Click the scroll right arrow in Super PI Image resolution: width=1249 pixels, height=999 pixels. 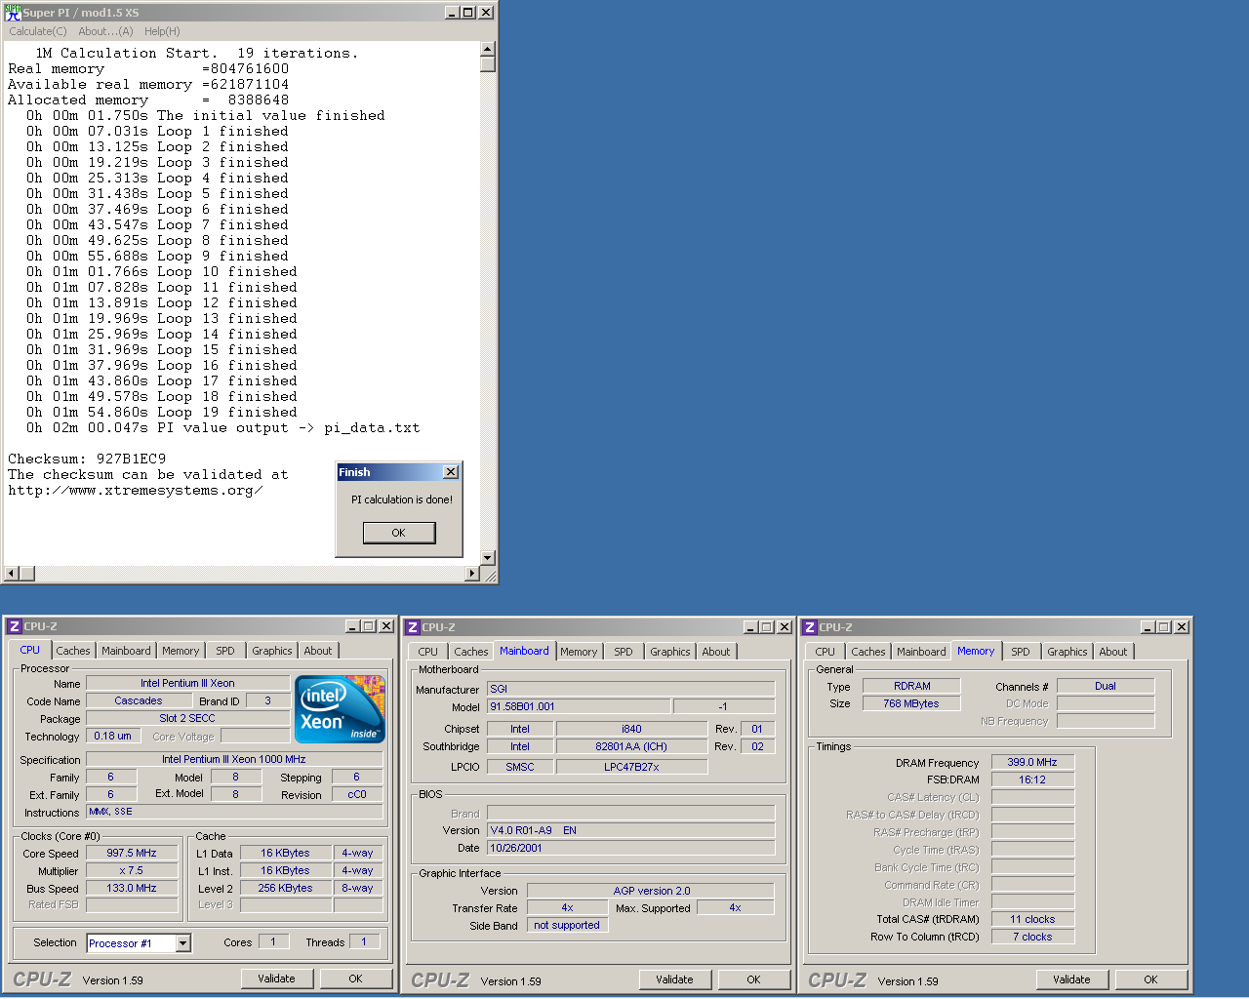click(x=473, y=574)
